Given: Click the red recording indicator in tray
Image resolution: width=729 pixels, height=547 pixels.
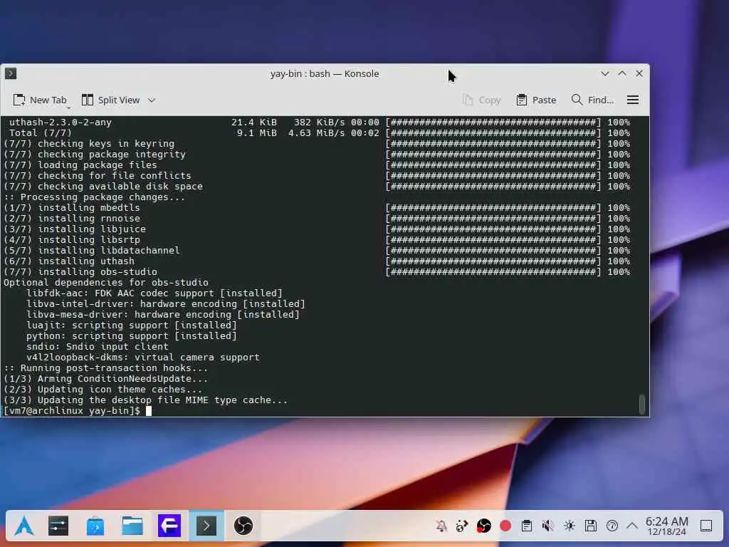Looking at the screenshot, I should 505,526.
